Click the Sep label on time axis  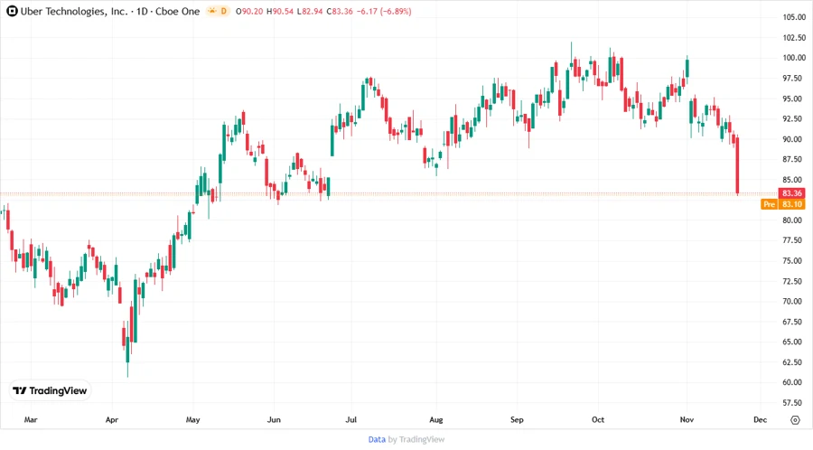517,420
